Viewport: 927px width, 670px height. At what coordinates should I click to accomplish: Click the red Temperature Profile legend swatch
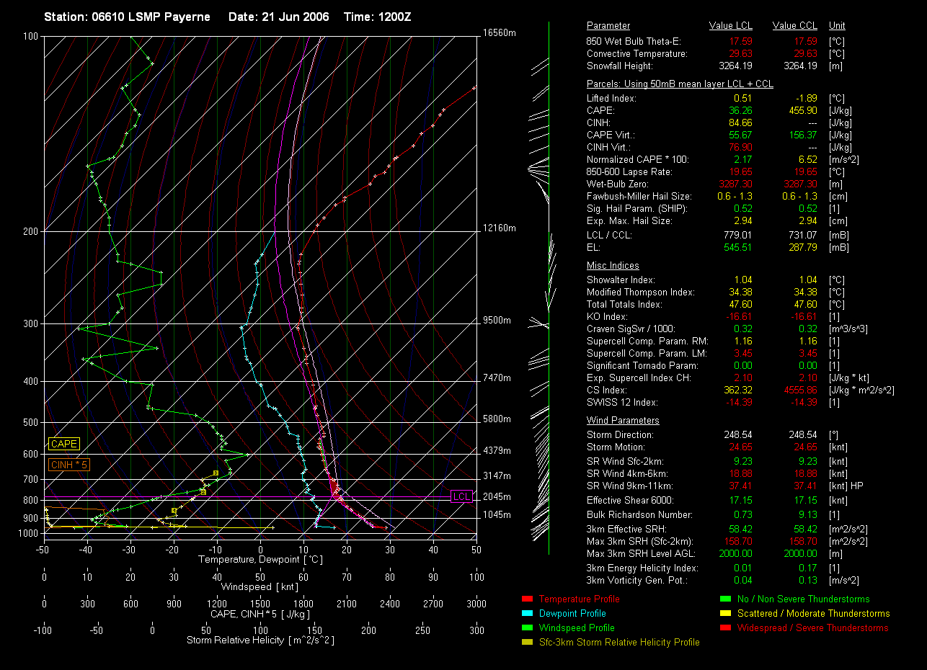coord(526,599)
